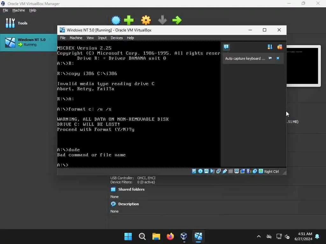Click the network adapter status icon
326x244 pixels.
point(218,171)
